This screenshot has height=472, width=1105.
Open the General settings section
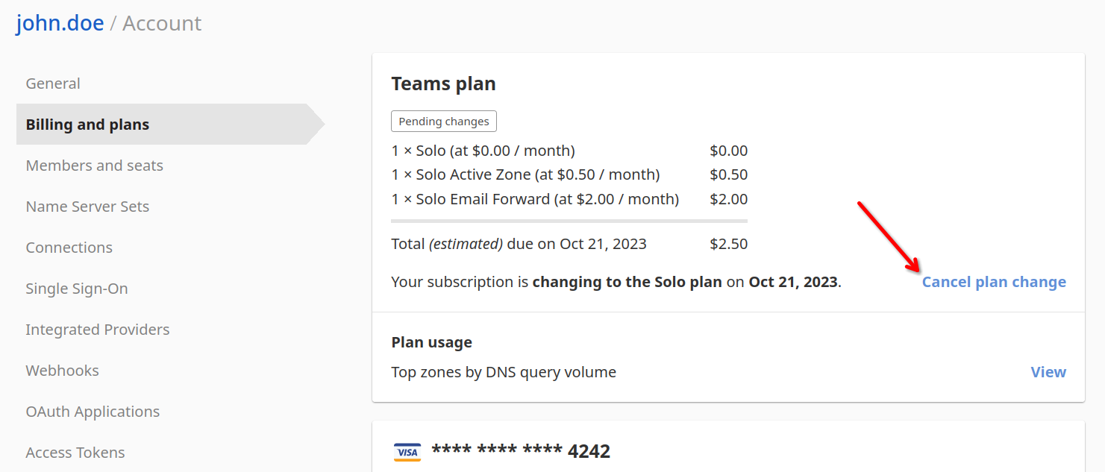53,83
